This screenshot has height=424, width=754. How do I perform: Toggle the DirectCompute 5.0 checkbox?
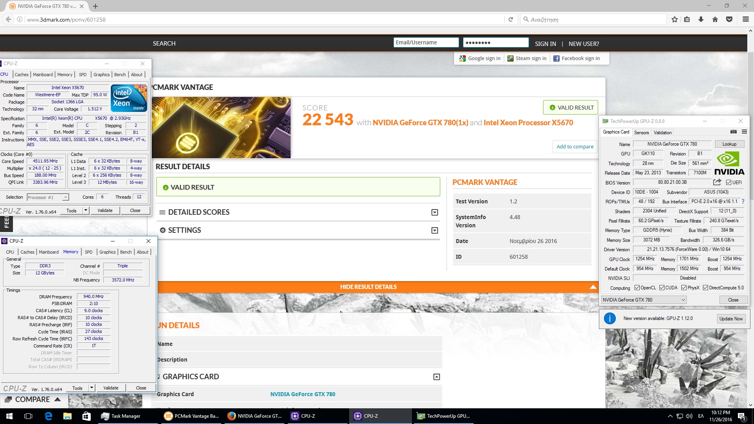coord(705,288)
